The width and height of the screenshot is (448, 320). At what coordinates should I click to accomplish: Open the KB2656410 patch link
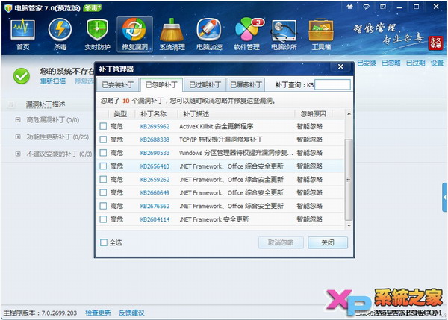tap(155, 166)
